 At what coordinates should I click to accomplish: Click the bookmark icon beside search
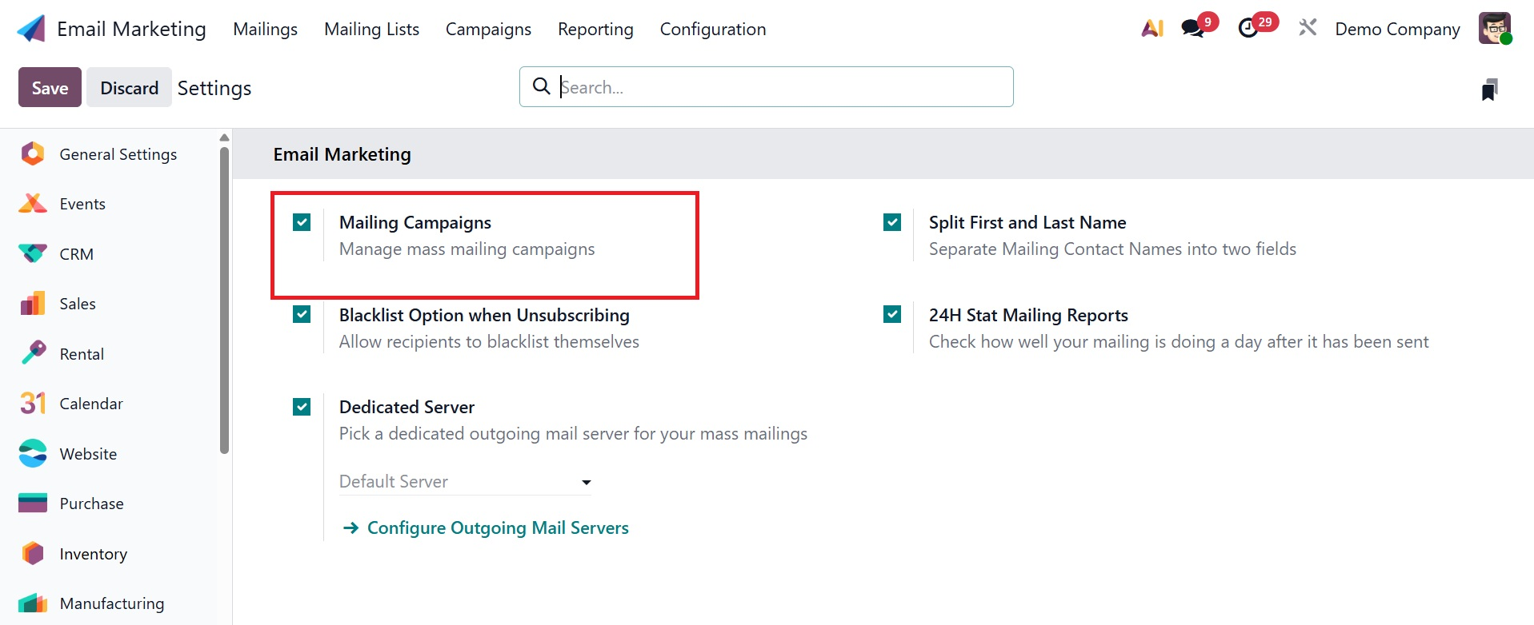click(x=1489, y=89)
